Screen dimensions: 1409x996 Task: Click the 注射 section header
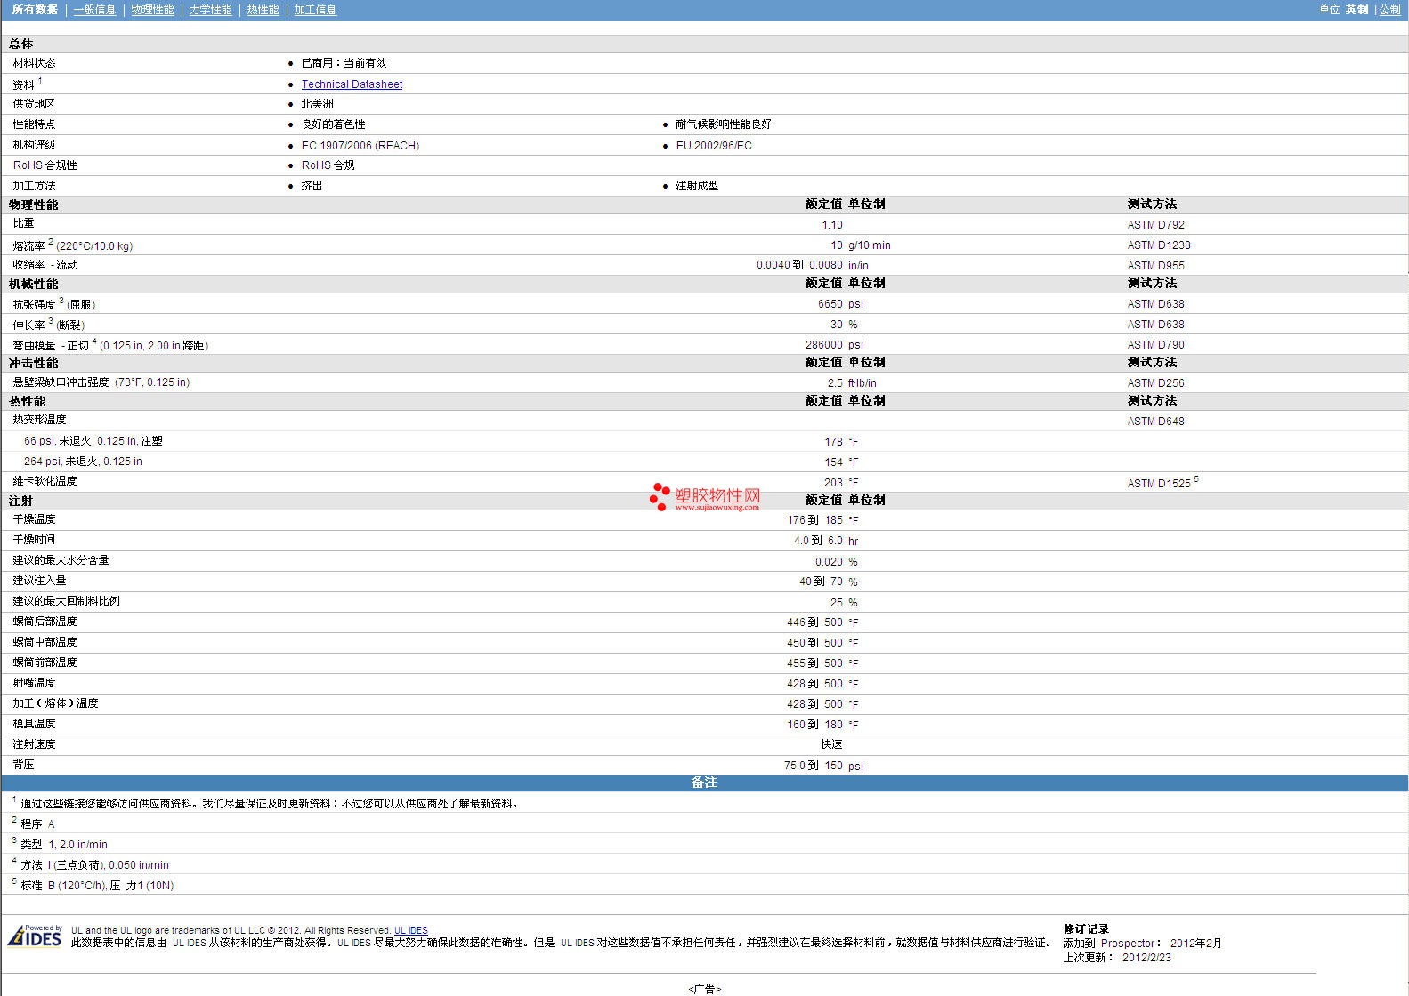click(21, 501)
